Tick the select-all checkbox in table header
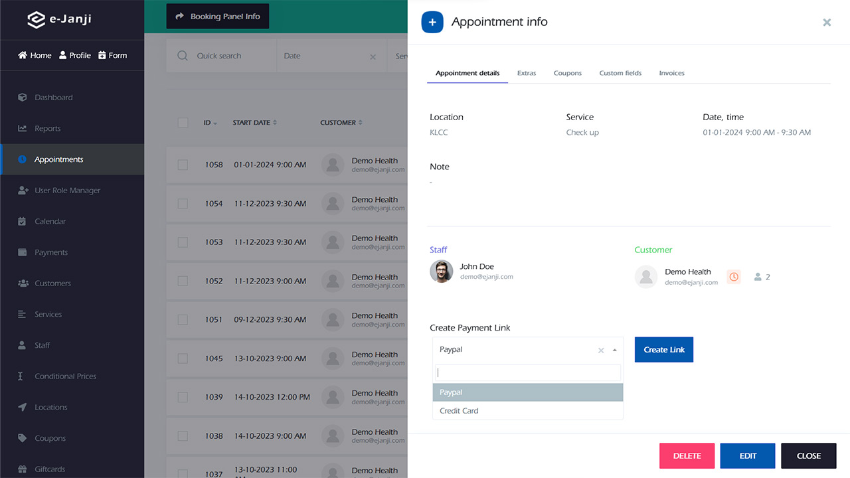This screenshot has height=478, width=850. click(183, 122)
